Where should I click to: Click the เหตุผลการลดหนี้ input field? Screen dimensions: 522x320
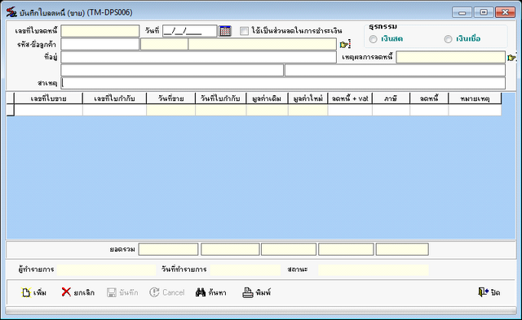pyautogui.click(x=451, y=57)
